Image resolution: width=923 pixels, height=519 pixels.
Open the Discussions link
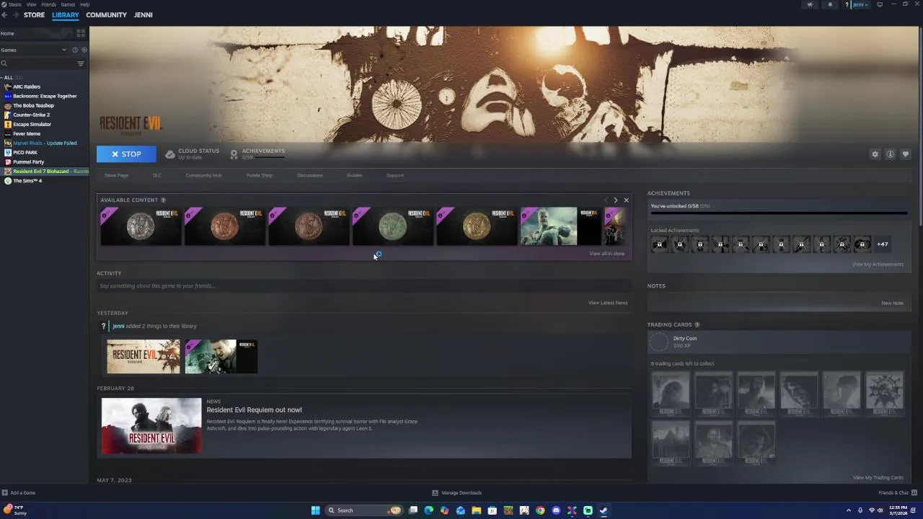tap(310, 175)
